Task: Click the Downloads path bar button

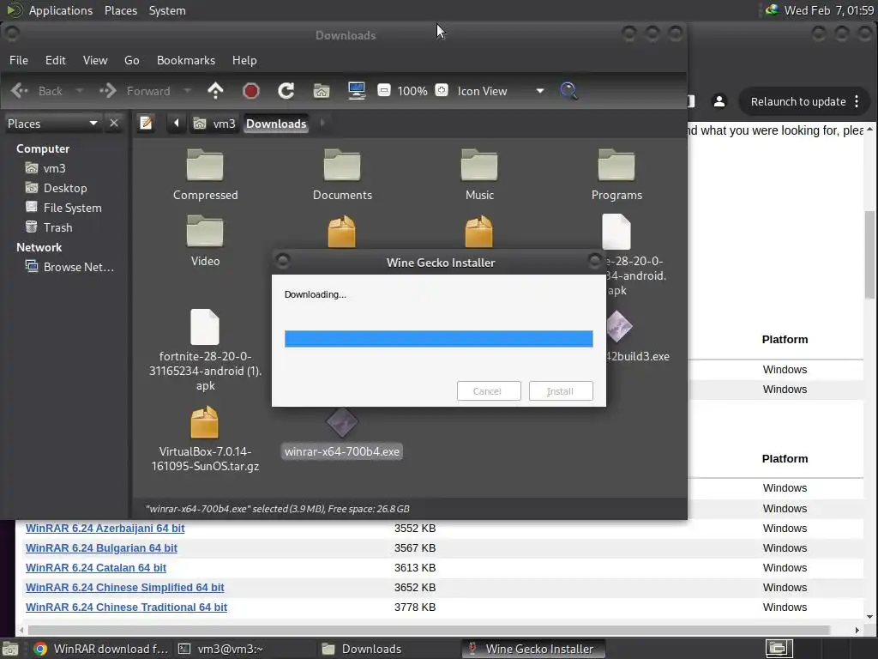Action: click(276, 124)
